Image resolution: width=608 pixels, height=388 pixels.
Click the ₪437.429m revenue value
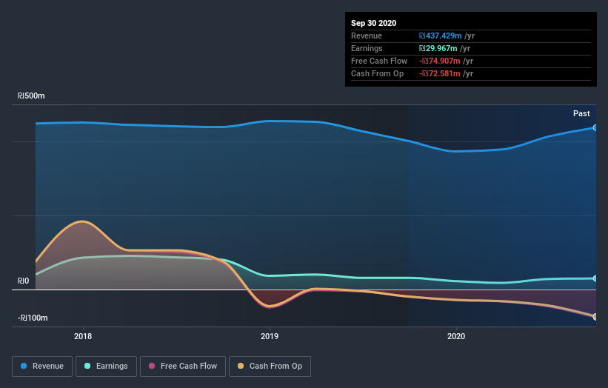tap(440, 36)
